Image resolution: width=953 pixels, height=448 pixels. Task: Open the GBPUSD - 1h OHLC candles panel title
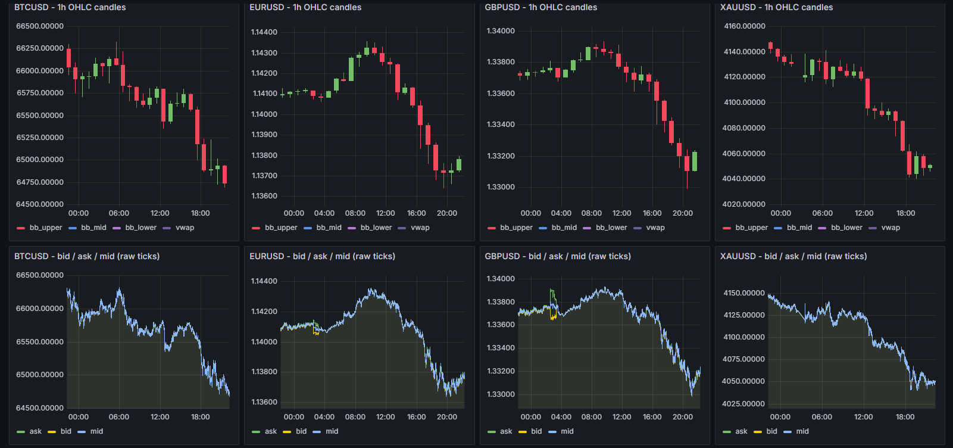541,7
